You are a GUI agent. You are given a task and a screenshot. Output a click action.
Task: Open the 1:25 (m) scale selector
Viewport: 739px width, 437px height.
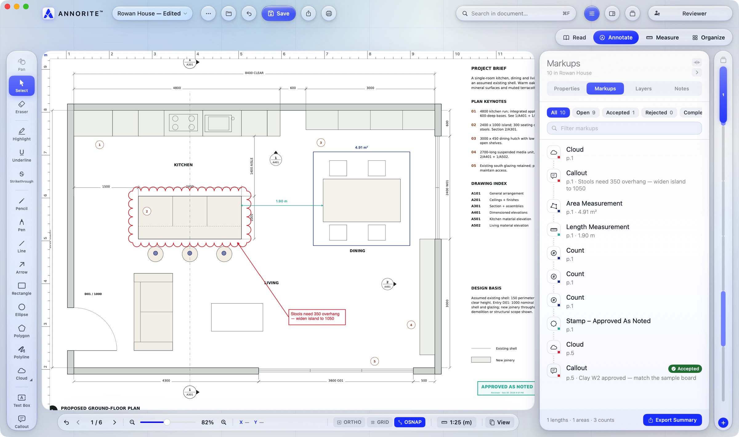point(456,422)
